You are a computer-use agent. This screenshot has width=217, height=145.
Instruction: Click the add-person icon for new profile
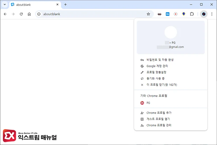tap(142, 113)
